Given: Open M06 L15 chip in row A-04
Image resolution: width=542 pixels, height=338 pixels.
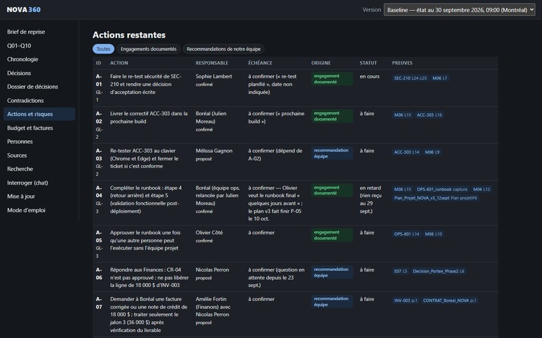Looking at the screenshot, I should tap(403, 189).
